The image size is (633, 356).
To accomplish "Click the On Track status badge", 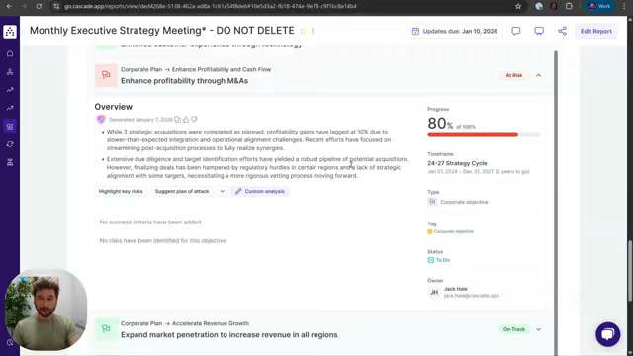I will click(514, 329).
